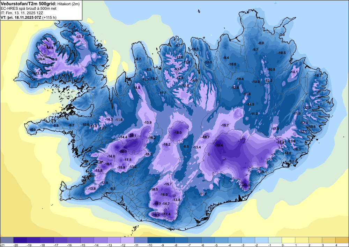Click the -8.5 temperature label
This screenshot has height=247, width=349.
pyautogui.click(x=186, y=146)
